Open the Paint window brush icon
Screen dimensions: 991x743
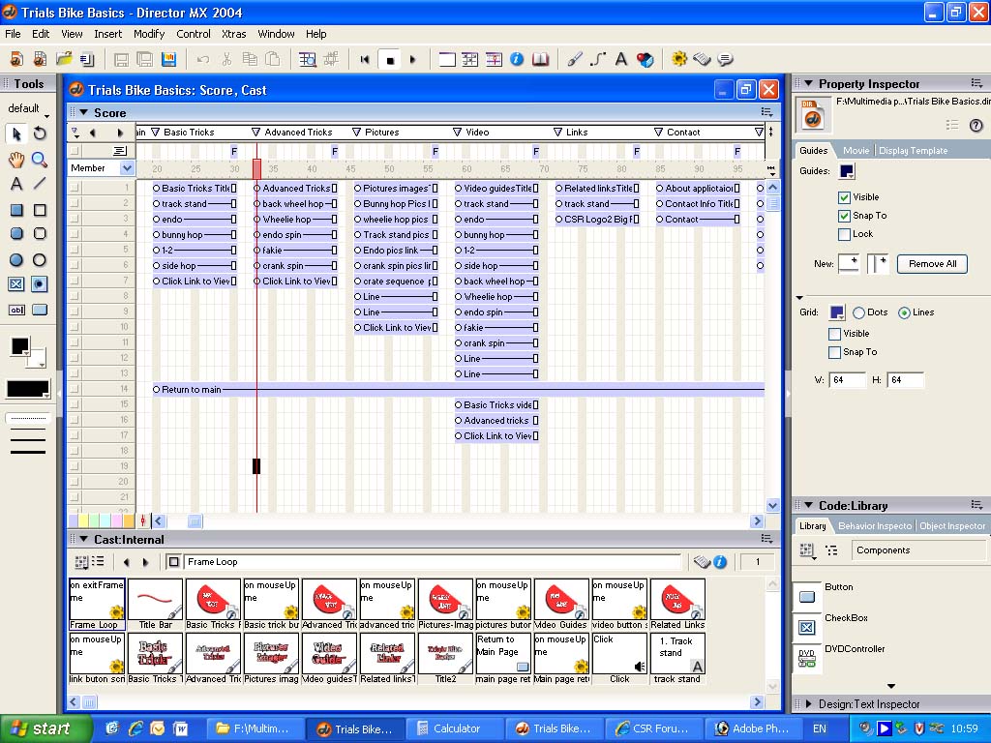point(575,59)
